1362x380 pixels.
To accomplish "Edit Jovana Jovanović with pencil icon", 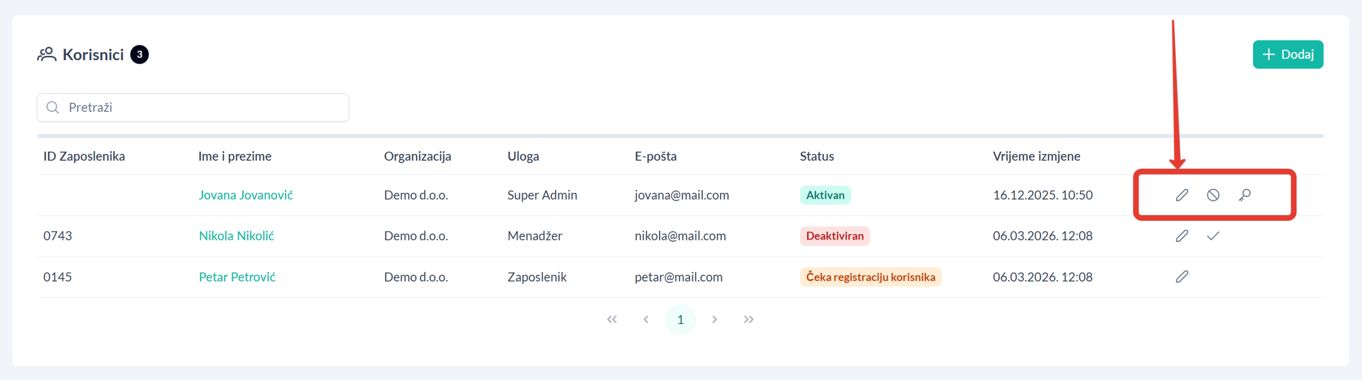I will (x=1182, y=195).
